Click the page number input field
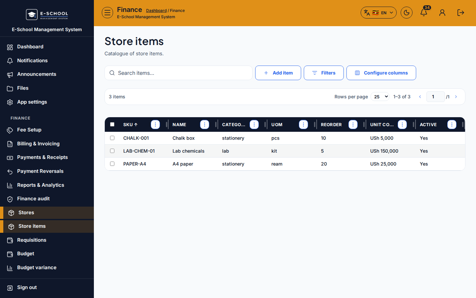This screenshot has height=298, width=476. [435, 97]
